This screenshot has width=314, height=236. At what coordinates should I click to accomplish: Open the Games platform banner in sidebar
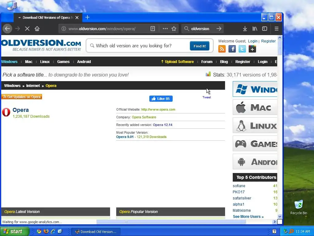click(255, 144)
